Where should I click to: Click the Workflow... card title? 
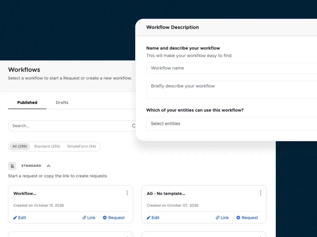click(25, 194)
